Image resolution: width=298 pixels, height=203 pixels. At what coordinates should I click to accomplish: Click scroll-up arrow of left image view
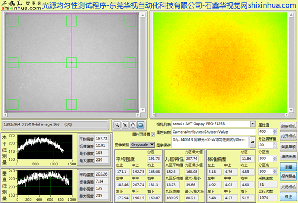[x=143, y=15]
